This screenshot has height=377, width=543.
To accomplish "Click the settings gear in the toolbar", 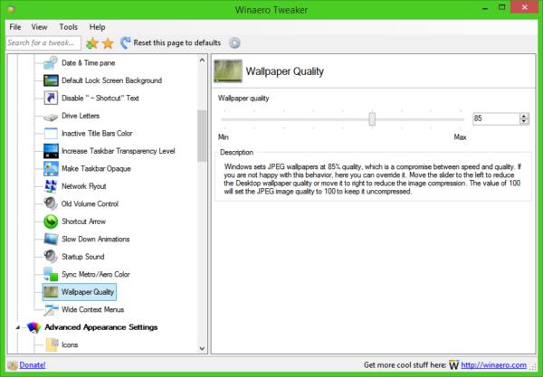I will (234, 42).
